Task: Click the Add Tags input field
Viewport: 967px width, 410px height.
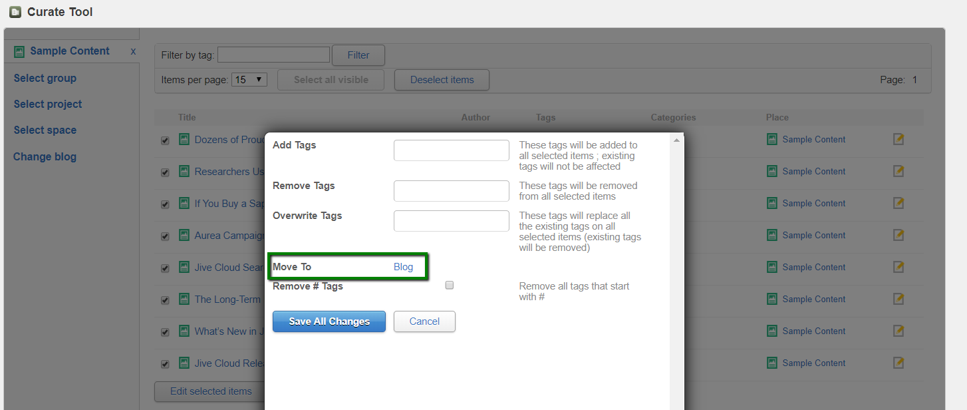Action: (x=452, y=150)
